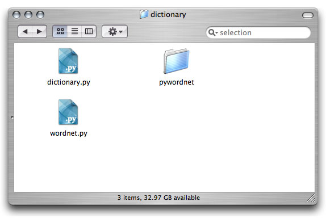Click the wordnet.py file name label

point(69,133)
